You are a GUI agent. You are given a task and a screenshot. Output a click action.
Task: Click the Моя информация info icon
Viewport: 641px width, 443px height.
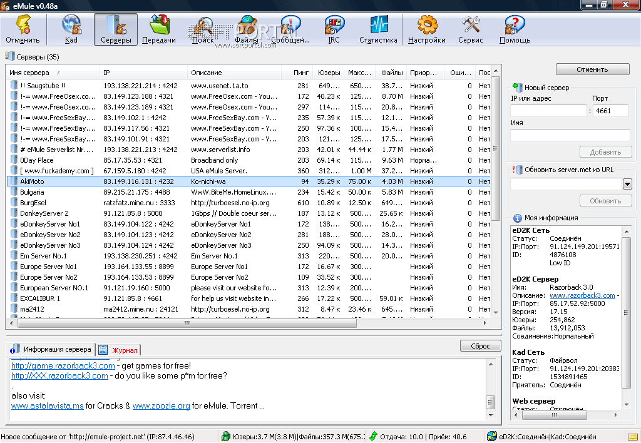[x=518, y=218]
